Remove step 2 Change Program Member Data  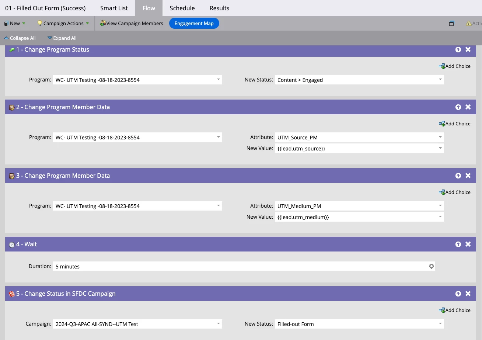pyautogui.click(x=468, y=107)
